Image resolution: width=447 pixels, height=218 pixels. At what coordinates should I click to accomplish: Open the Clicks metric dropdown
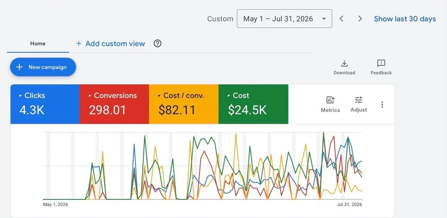[32, 96]
